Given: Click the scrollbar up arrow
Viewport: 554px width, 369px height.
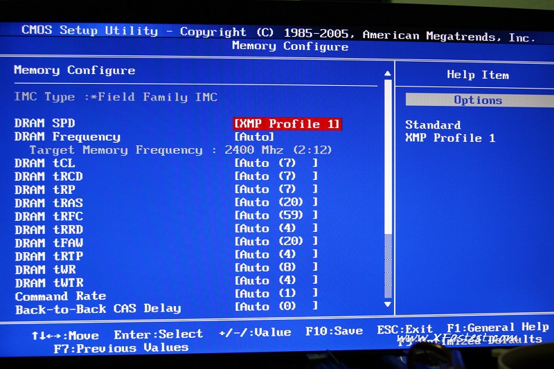Looking at the screenshot, I should click(x=388, y=73).
